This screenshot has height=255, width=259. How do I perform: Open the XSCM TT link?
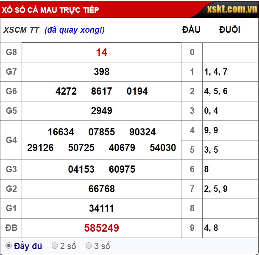point(21,30)
